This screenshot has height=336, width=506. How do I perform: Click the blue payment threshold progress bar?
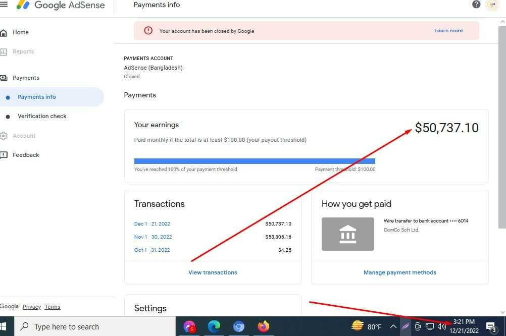(255, 161)
